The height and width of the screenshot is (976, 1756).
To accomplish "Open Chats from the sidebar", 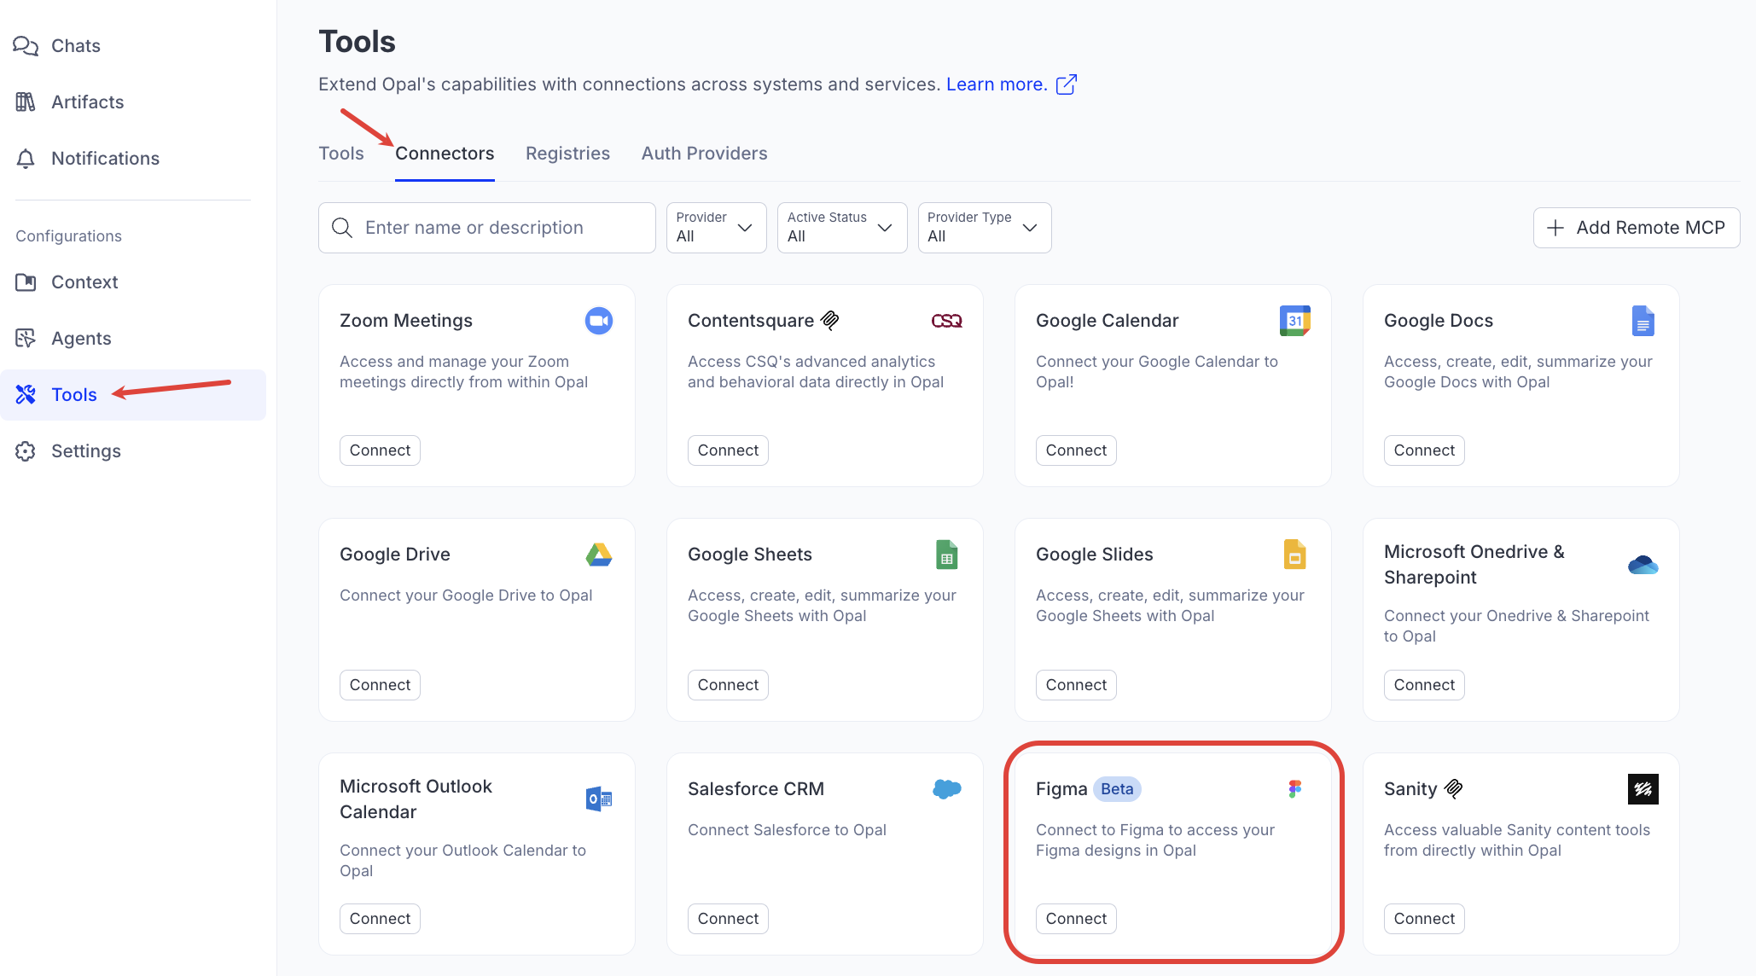I will [56, 46].
